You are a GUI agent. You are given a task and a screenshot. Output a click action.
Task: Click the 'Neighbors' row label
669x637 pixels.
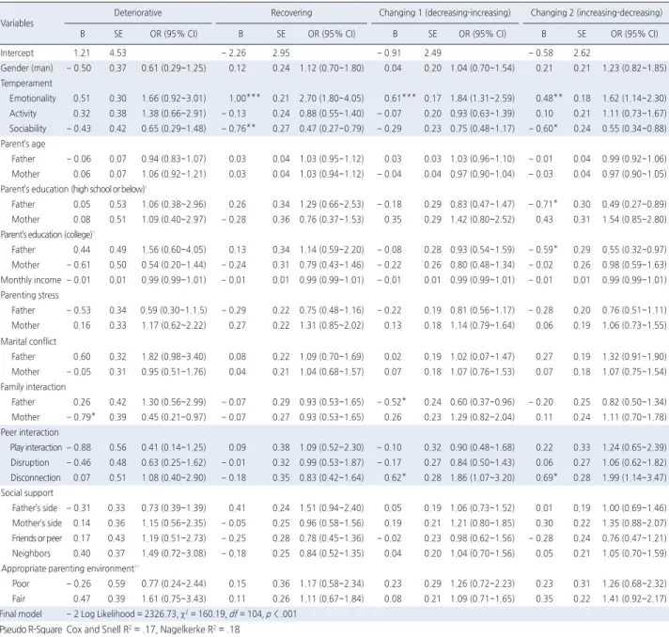pyautogui.click(x=31, y=553)
